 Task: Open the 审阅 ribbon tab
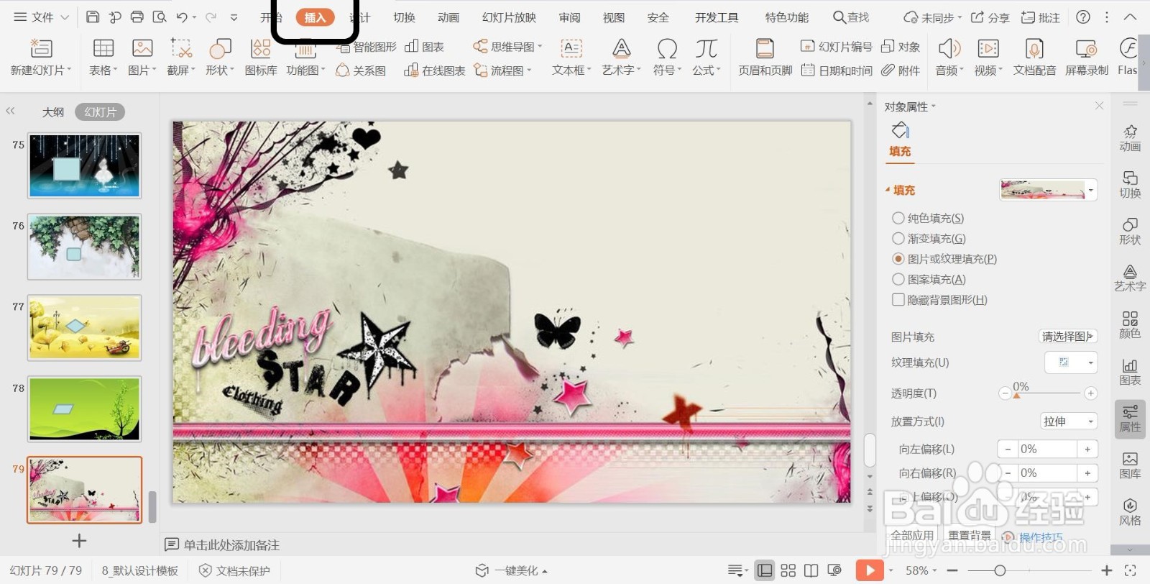pyautogui.click(x=569, y=17)
